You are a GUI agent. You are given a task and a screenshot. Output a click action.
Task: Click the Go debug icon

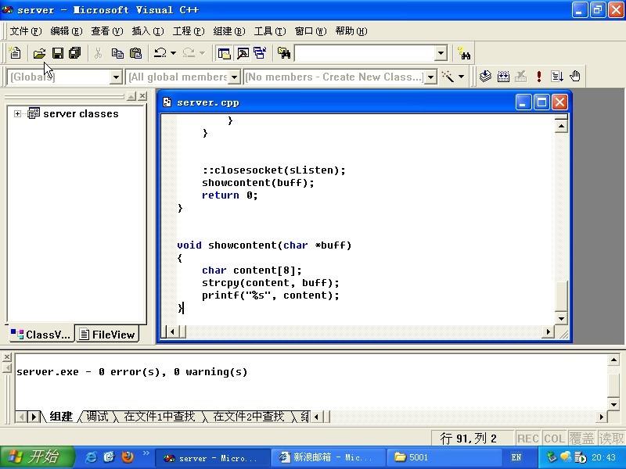click(557, 76)
